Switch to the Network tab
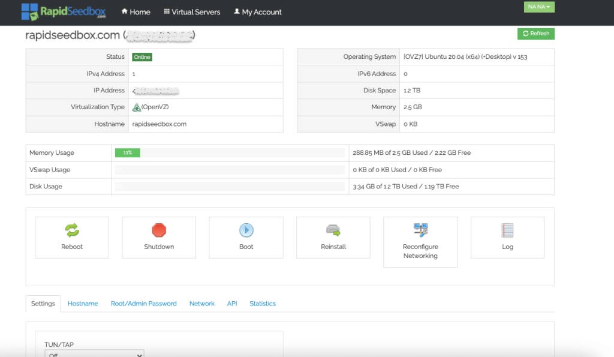The width and height of the screenshot is (614, 357). click(x=202, y=304)
